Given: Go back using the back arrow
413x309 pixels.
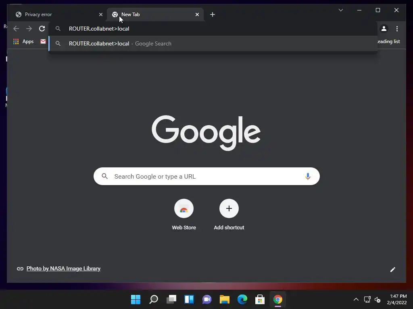Looking at the screenshot, I should pos(16,29).
